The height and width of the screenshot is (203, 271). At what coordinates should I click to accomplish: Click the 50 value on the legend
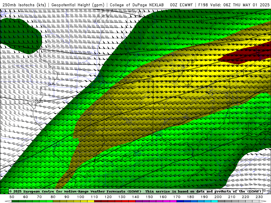12,197
